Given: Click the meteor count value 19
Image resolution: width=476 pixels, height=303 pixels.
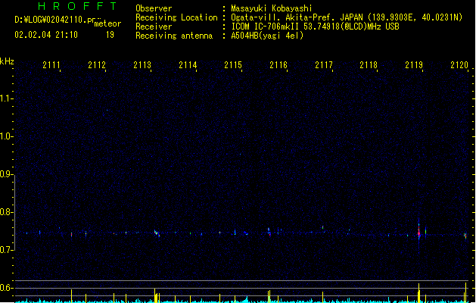Looking at the screenshot, I should coord(110,35).
